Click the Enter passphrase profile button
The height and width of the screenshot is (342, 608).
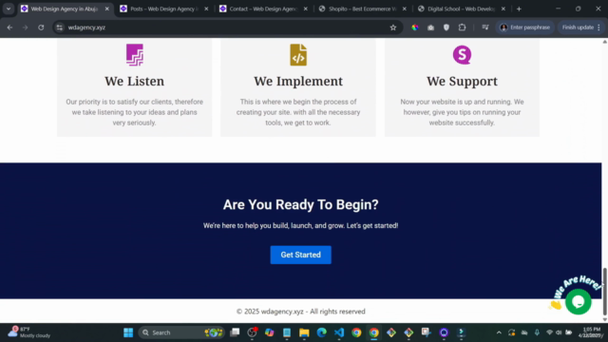tap(525, 28)
